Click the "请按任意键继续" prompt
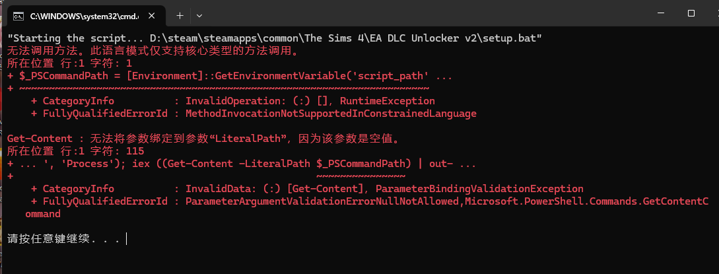The width and height of the screenshot is (719, 274). click(x=63, y=238)
